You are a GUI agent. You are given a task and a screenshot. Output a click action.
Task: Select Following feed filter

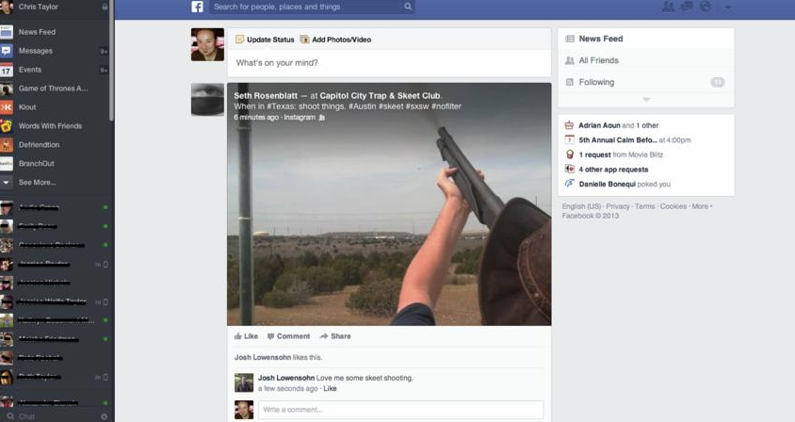(x=596, y=82)
